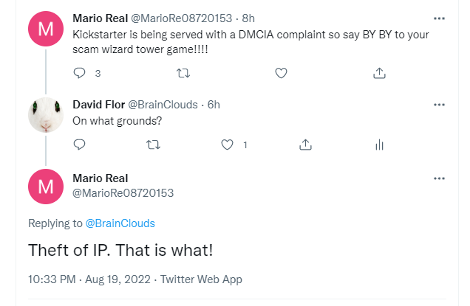The image size is (470, 306).
Task: Open more options on Mario's reply tweet
Action: (x=440, y=178)
